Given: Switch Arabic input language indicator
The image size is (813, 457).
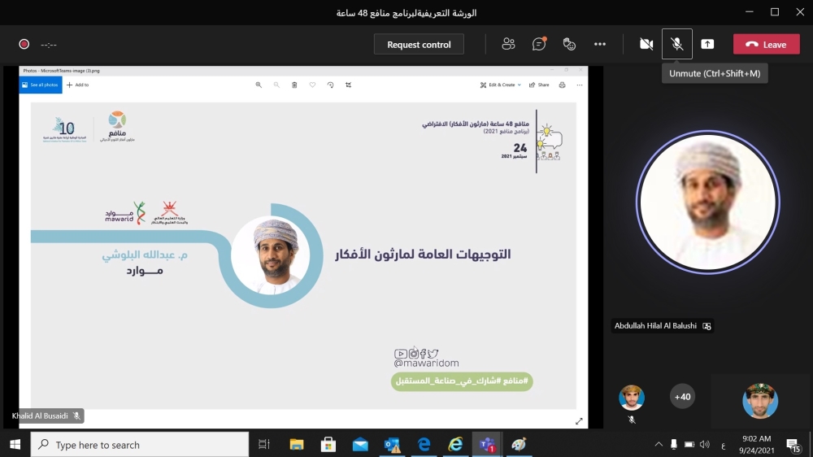Looking at the screenshot, I should pos(724,446).
